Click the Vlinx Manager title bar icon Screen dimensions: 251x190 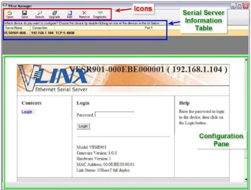(x=5, y=5)
